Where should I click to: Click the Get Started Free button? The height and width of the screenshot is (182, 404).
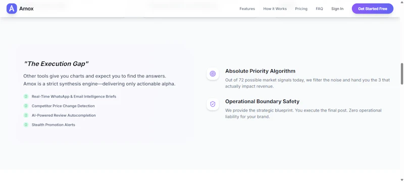click(x=373, y=9)
